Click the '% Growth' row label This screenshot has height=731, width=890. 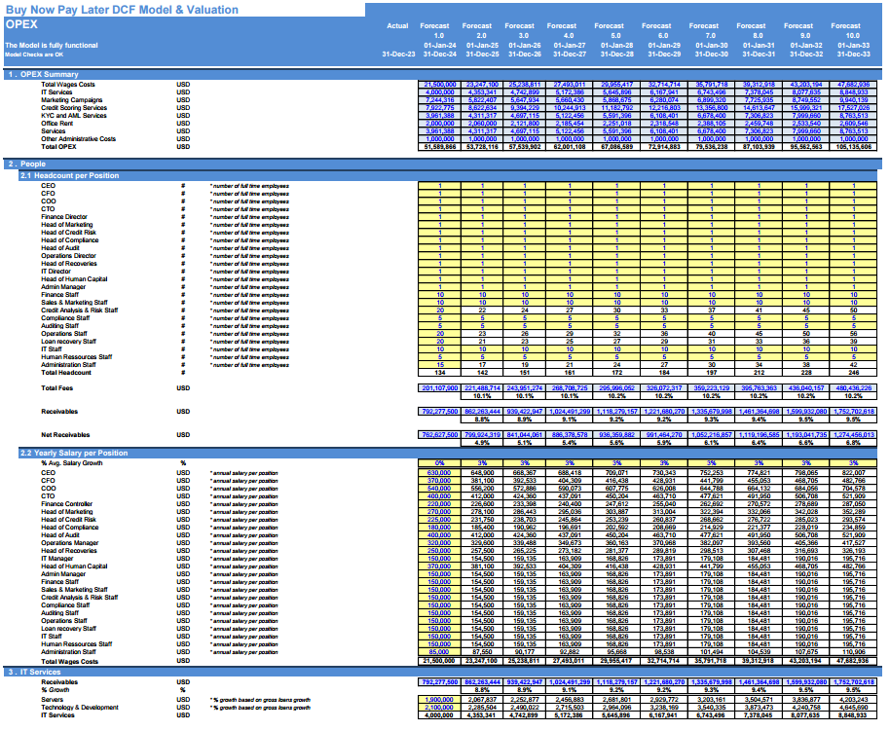click(56, 690)
